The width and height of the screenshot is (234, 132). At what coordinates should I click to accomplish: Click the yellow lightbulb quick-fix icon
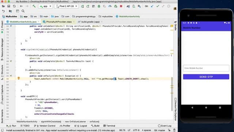coord(19,78)
